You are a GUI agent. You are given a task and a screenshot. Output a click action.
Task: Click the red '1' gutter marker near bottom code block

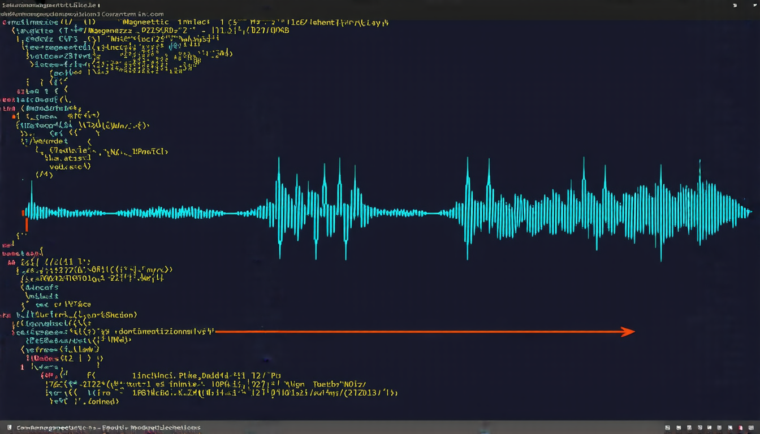tap(22, 367)
